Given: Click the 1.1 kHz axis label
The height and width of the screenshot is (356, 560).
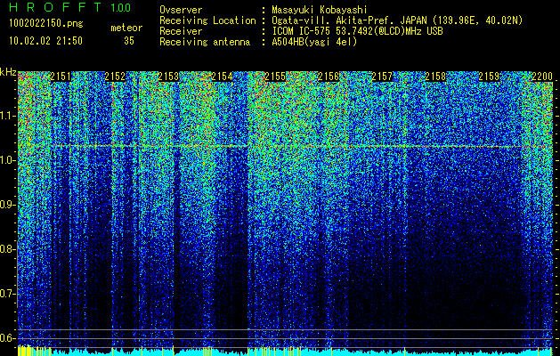Looking at the screenshot, I should click(x=8, y=116).
